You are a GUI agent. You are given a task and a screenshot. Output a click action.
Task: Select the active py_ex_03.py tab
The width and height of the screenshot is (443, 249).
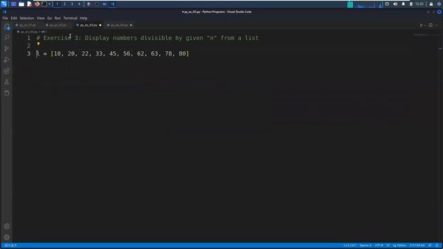(89, 25)
